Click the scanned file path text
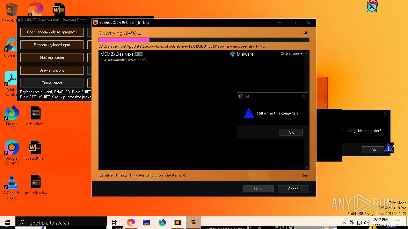This screenshot has height=229, width=408. (x=184, y=46)
